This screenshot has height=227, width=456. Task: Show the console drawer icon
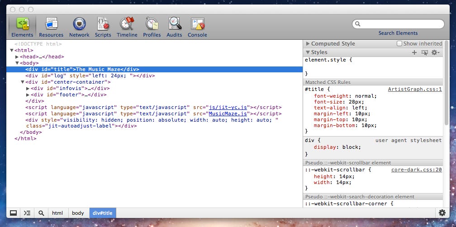pyautogui.click(x=27, y=213)
